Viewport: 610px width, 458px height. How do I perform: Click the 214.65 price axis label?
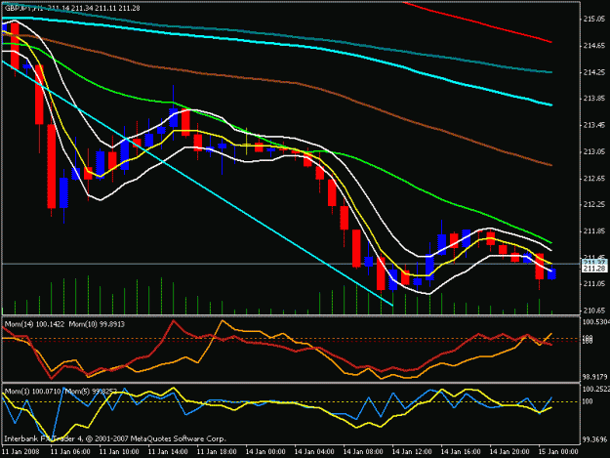[x=594, y=46]
